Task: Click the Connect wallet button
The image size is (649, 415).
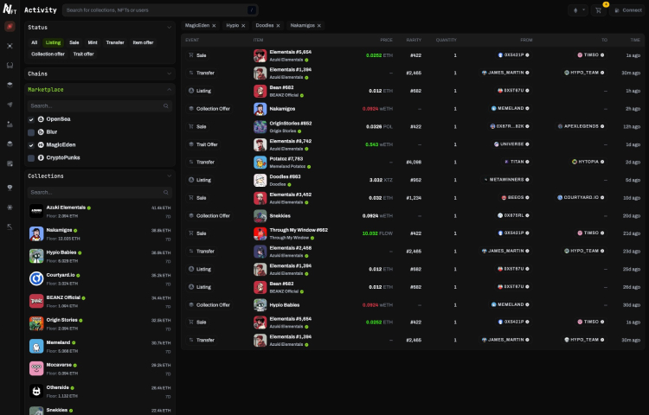Action: pos(628,10)
